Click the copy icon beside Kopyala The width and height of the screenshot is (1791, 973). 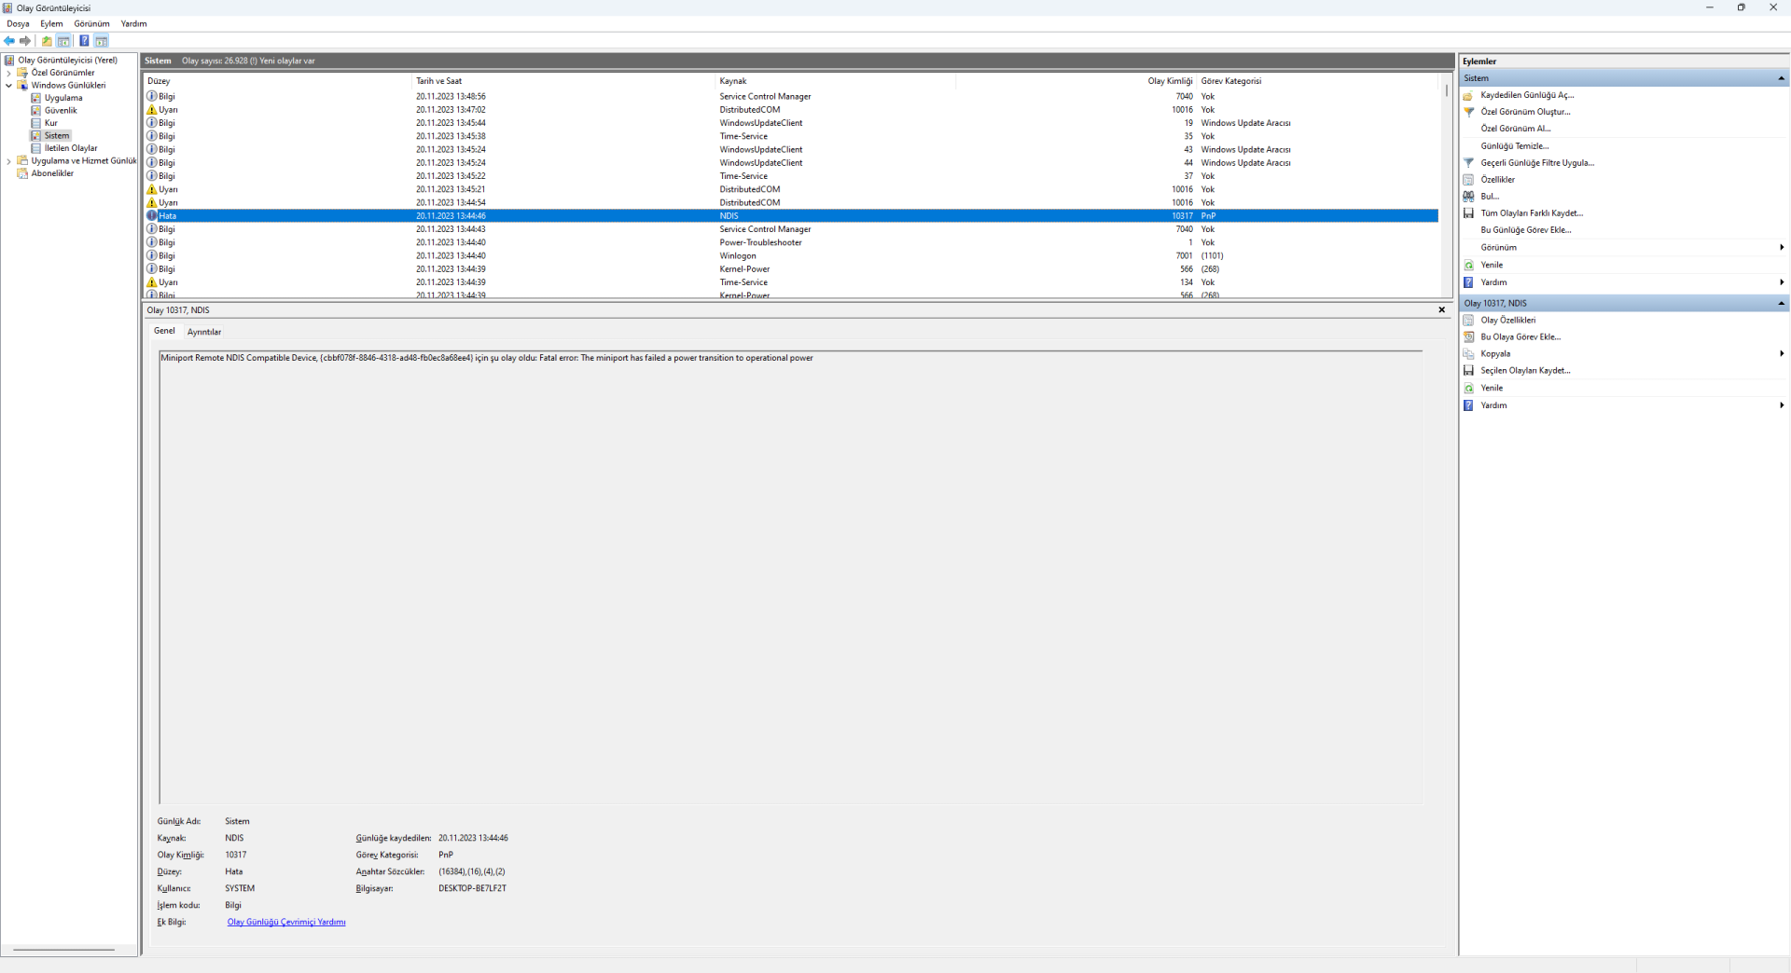click(1468, 354)
